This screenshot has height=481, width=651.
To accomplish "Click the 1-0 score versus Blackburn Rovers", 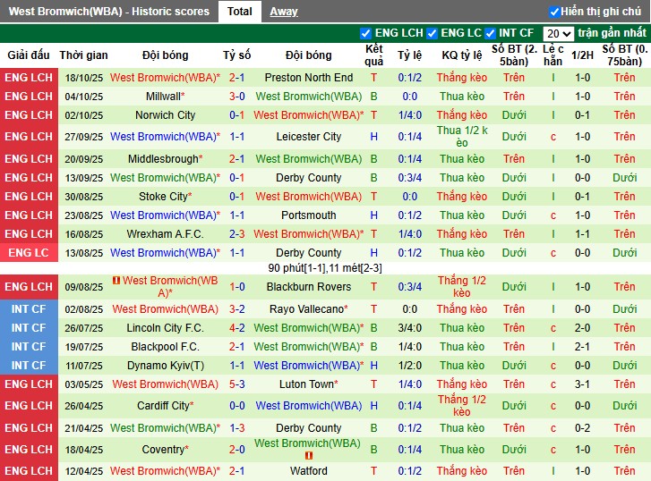I will [236, 286].
